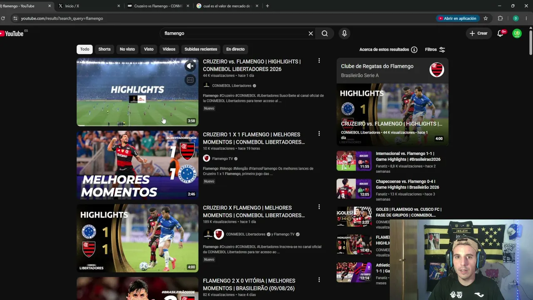Unmute the highlights video preview
The width and height of the screenshot is (533, 300).
click(x=190, y=66)
